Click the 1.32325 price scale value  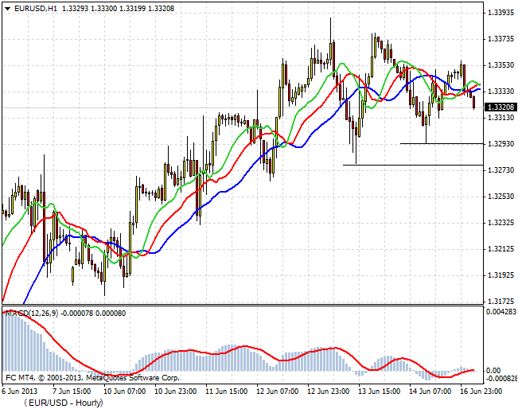tap(500, 223)
